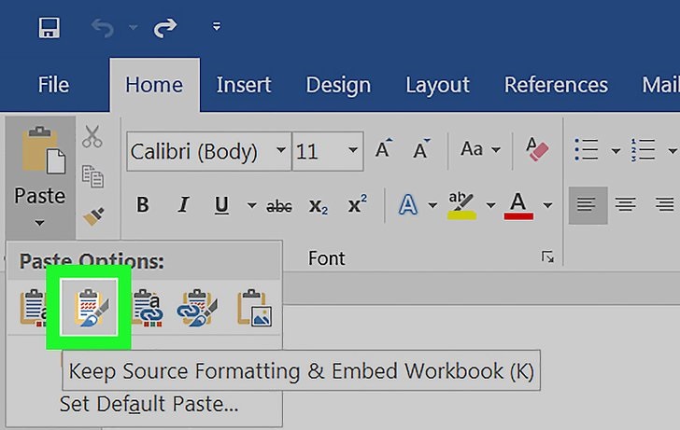Click the Clear All Formatting eraser icon
The height and width of the screenshot is (430, 680).
coord(537,149)
